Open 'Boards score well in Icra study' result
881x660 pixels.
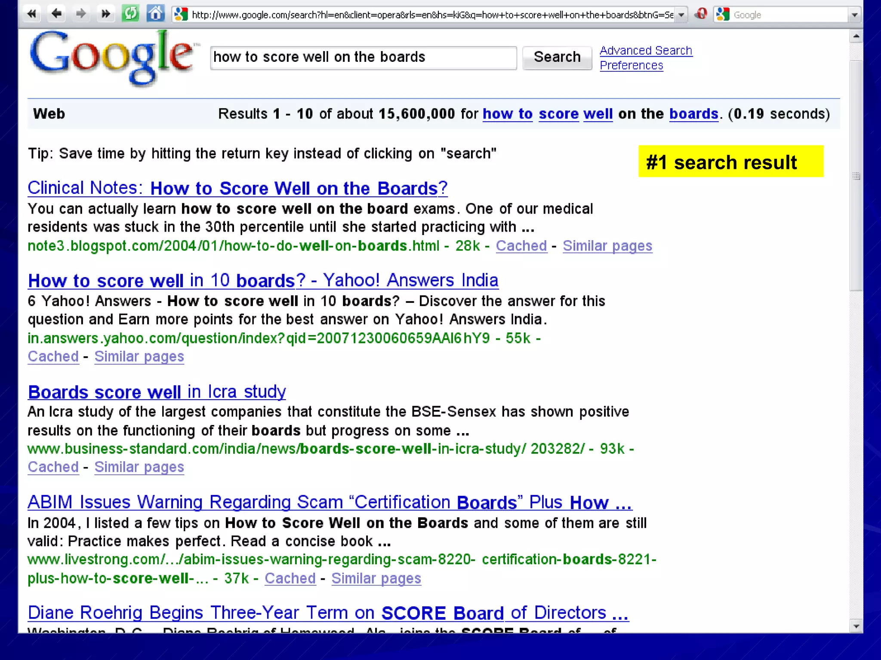coord(157,392)
